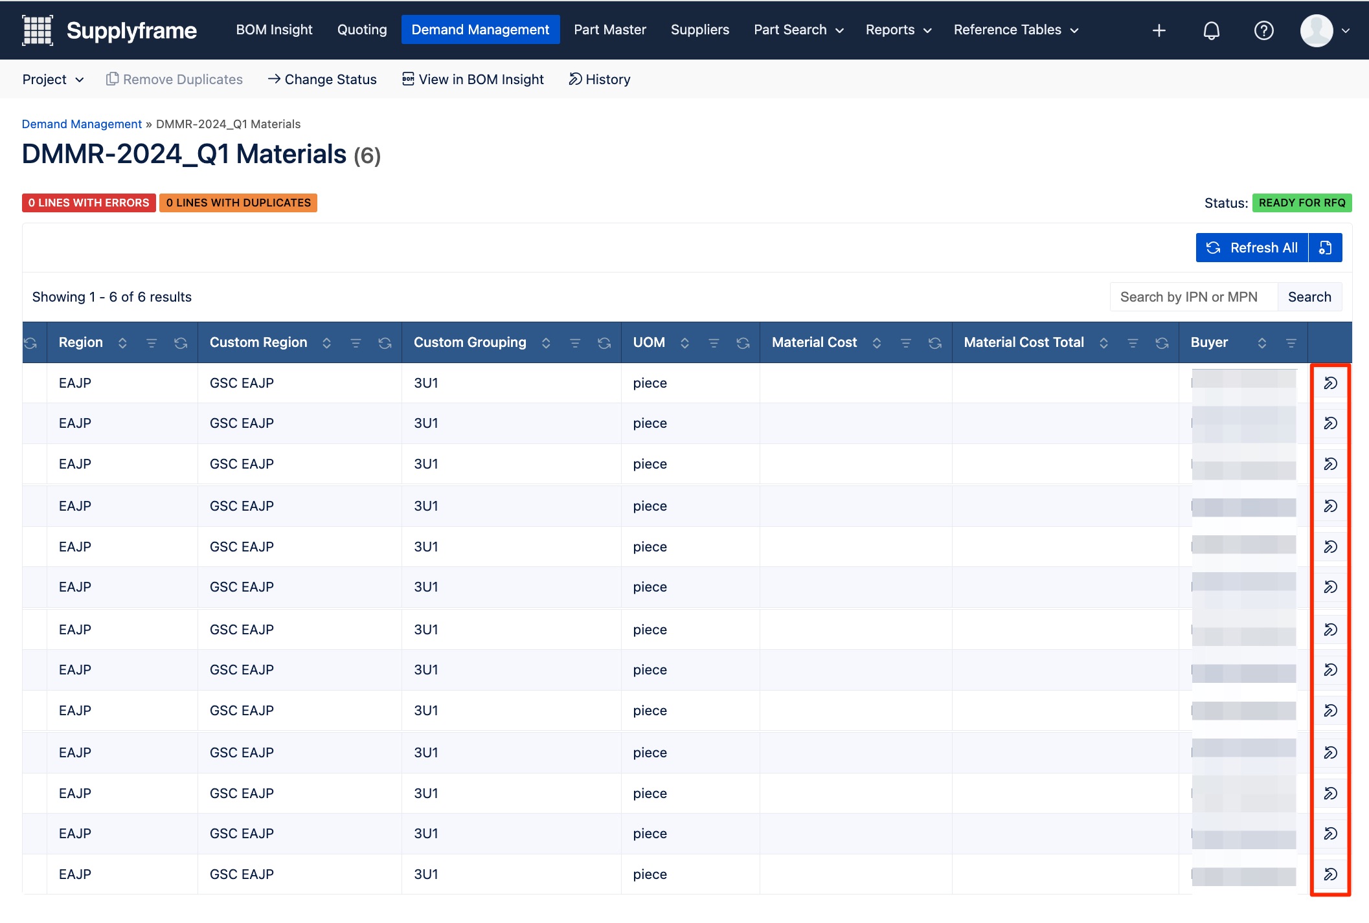1369x923 pixels.
Task: Open the help question-mark icon
Action: coord(1263,30)
